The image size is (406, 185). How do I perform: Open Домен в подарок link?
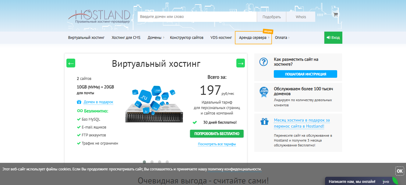tap(98, 102)
